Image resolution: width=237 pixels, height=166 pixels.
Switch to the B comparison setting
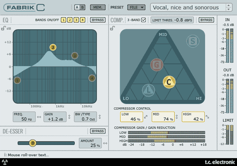coord(82,7)
